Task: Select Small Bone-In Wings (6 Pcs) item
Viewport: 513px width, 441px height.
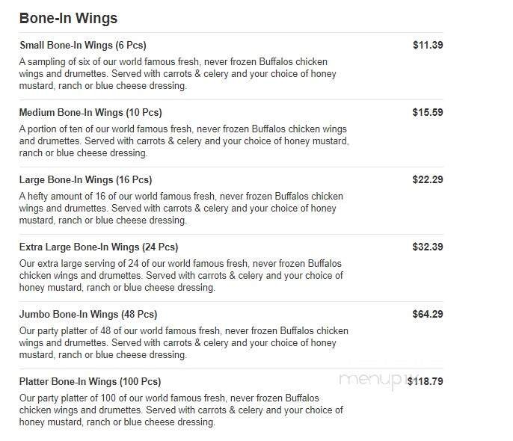Action: point(82,45)
